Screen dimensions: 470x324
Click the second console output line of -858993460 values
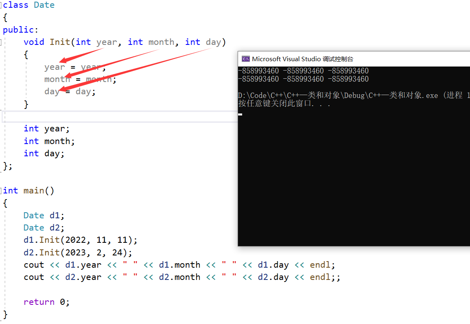303,79
